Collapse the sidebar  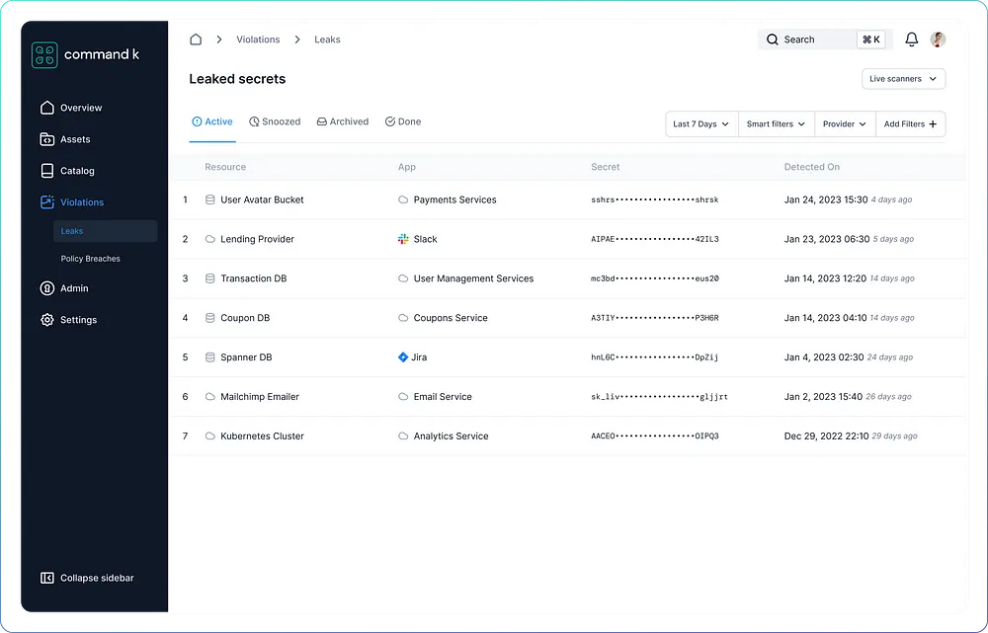[x=87, y=578]
